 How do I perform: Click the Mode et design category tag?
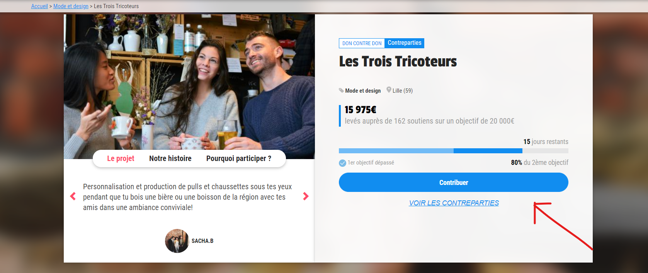(363, 91)
